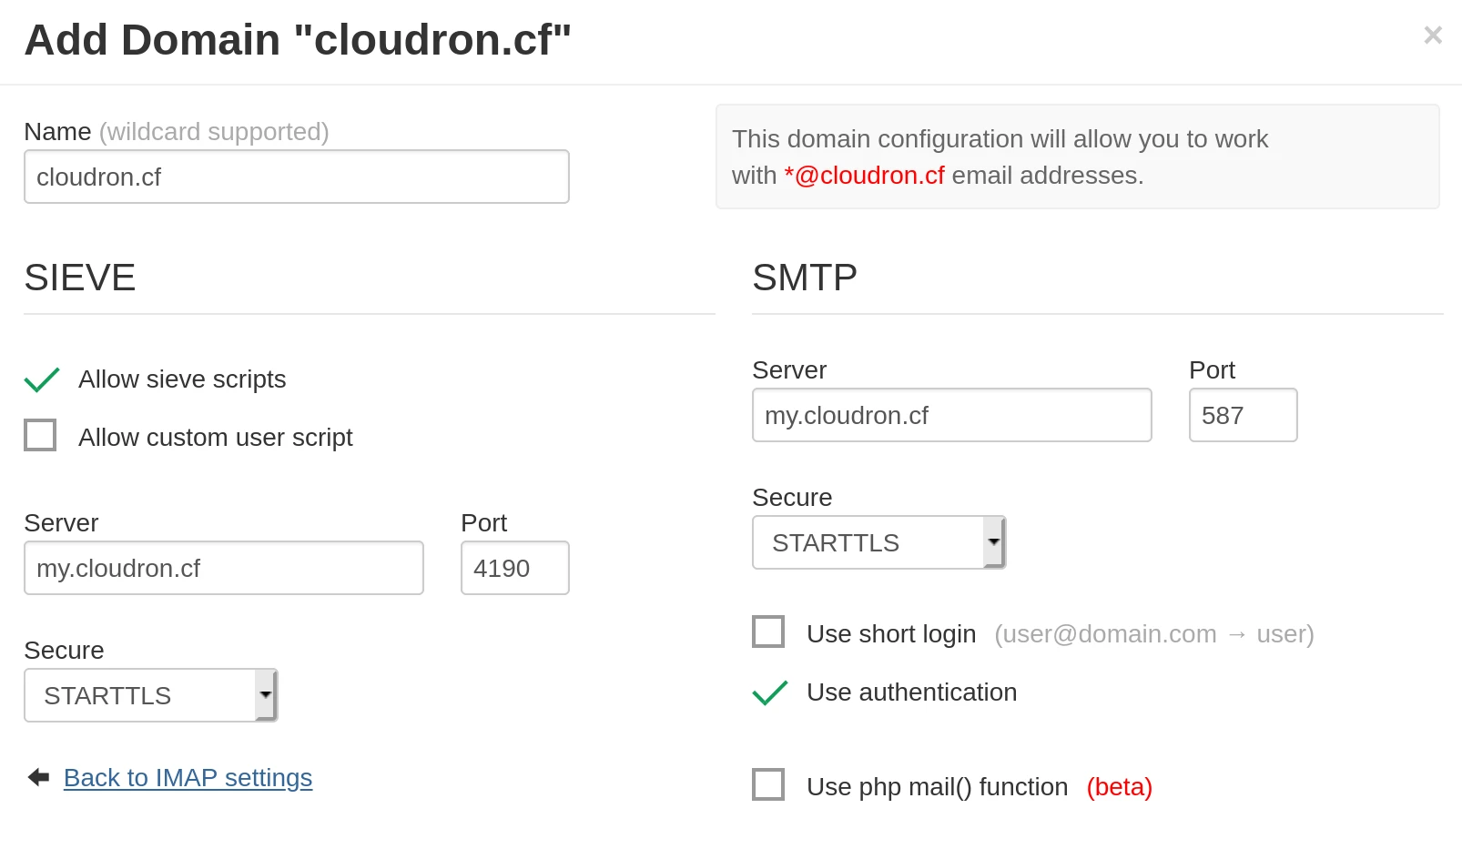Viewport: 1462px width, 859px height.
Task: Click the back arrow icon beside IMAP settings
Action: [x=36, y=777]
